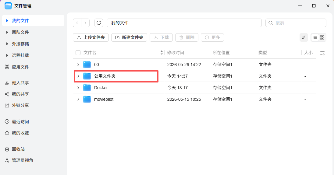Click the 上传文件夹 button
This screenshot has height=175, width=334.
(91, 37)
